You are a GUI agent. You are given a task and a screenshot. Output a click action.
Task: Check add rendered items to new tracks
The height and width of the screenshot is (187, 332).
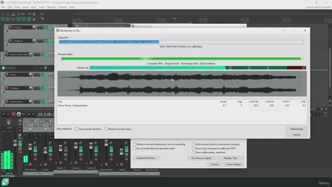tap(193, 144)
